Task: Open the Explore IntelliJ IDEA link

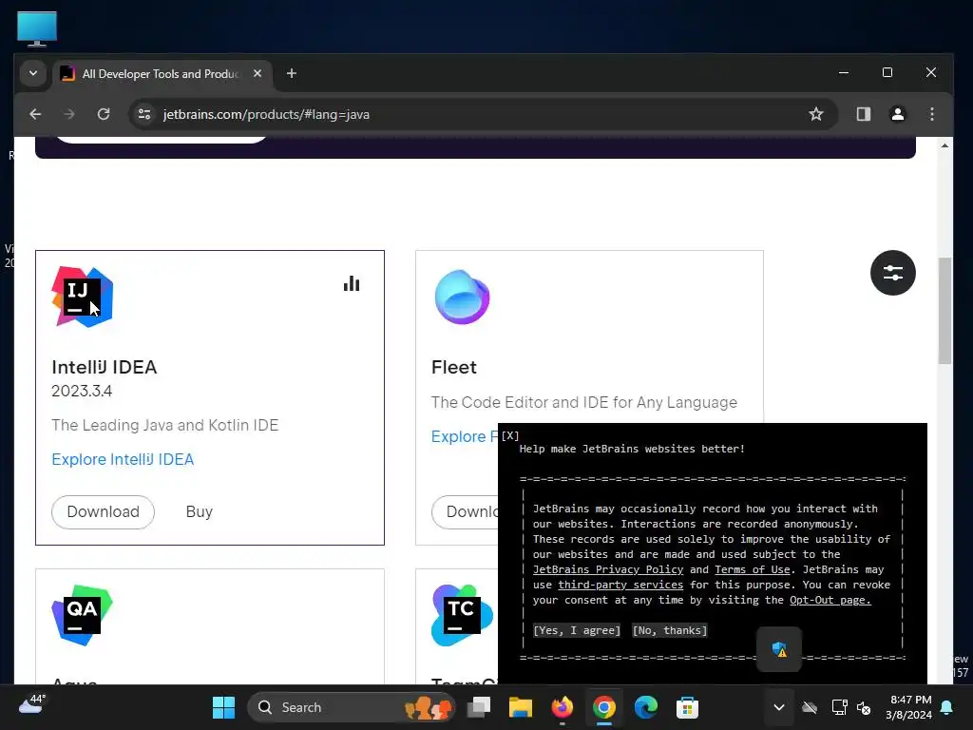Action: coord(123,459)
